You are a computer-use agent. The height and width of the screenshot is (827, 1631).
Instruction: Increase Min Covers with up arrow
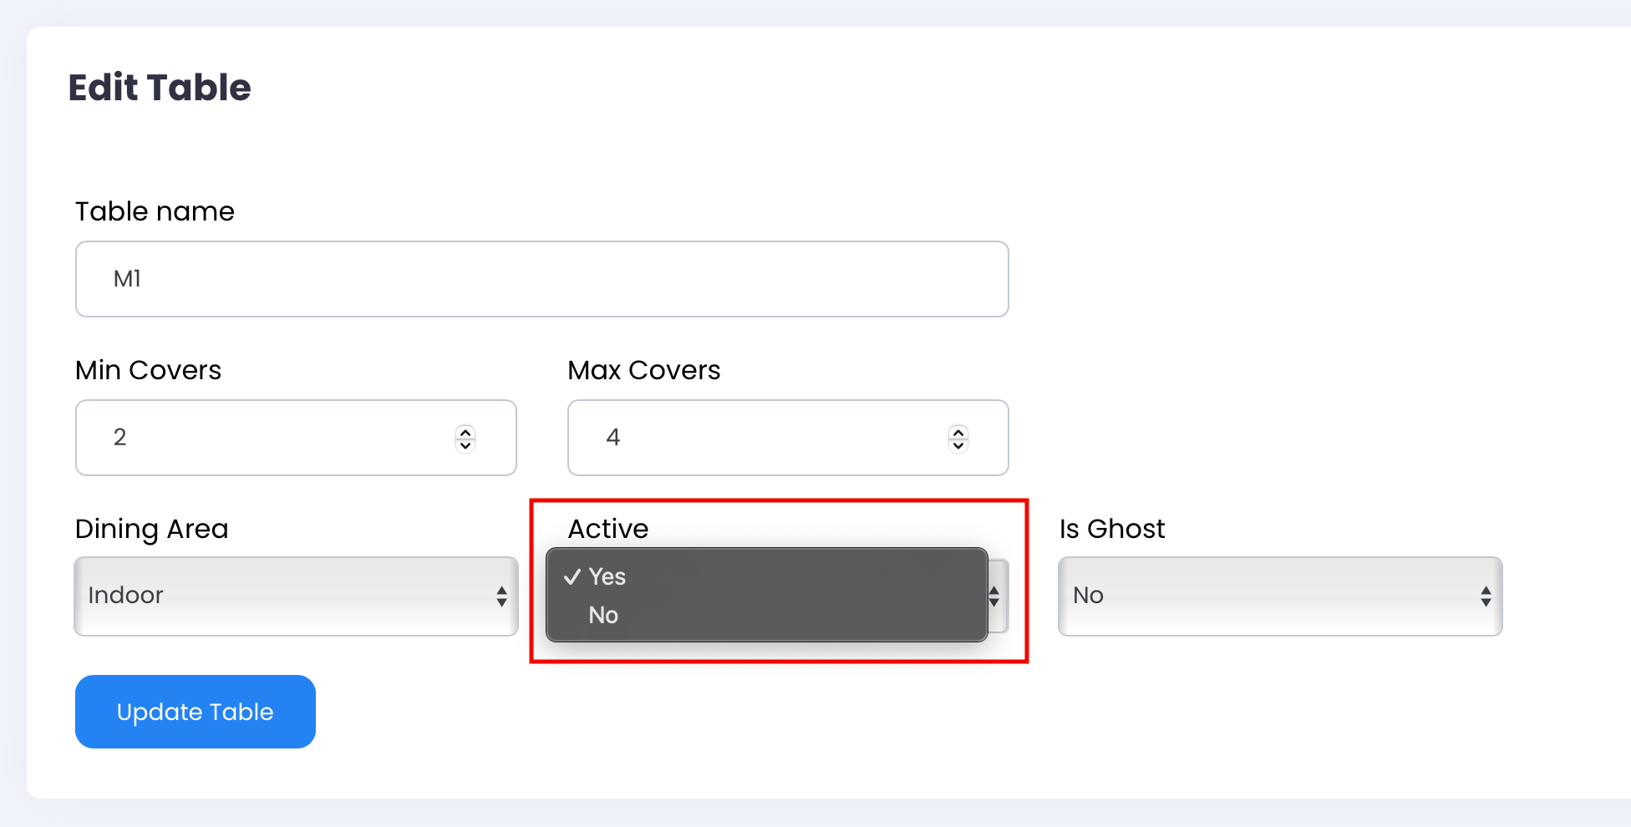465,432
